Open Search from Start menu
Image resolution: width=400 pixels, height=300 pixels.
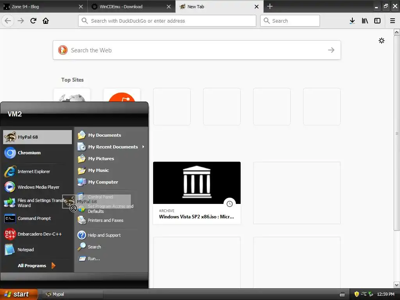[x=111, y=247]
